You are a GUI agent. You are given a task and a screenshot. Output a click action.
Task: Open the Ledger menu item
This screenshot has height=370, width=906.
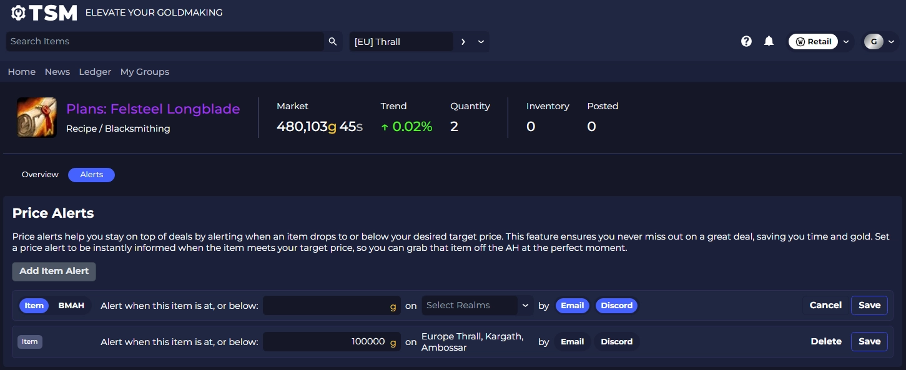point(95,72)
